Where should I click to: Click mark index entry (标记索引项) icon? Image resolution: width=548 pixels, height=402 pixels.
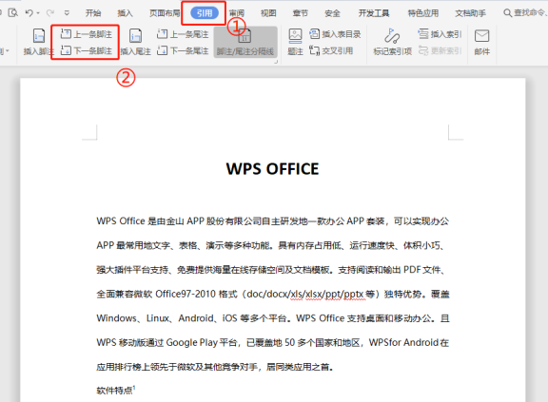(x=392, y=36)
